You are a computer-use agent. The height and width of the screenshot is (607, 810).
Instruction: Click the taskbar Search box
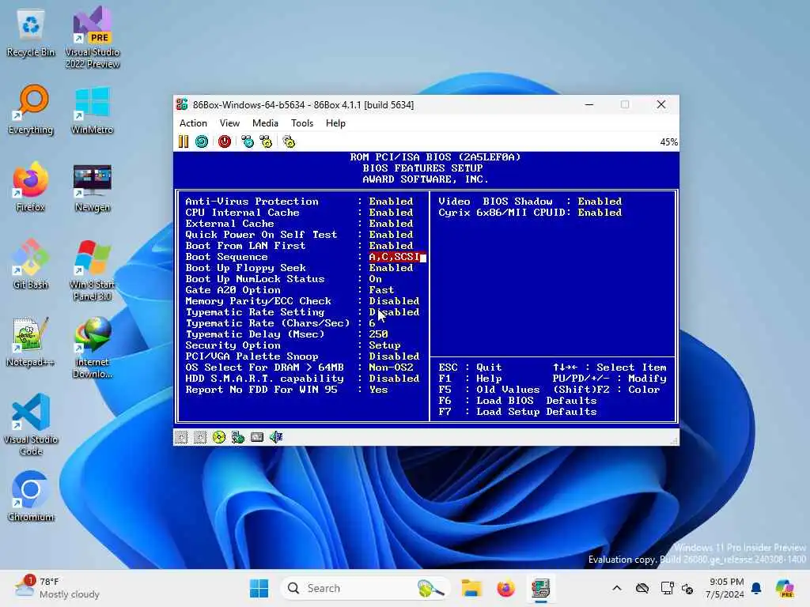point(365,588)
